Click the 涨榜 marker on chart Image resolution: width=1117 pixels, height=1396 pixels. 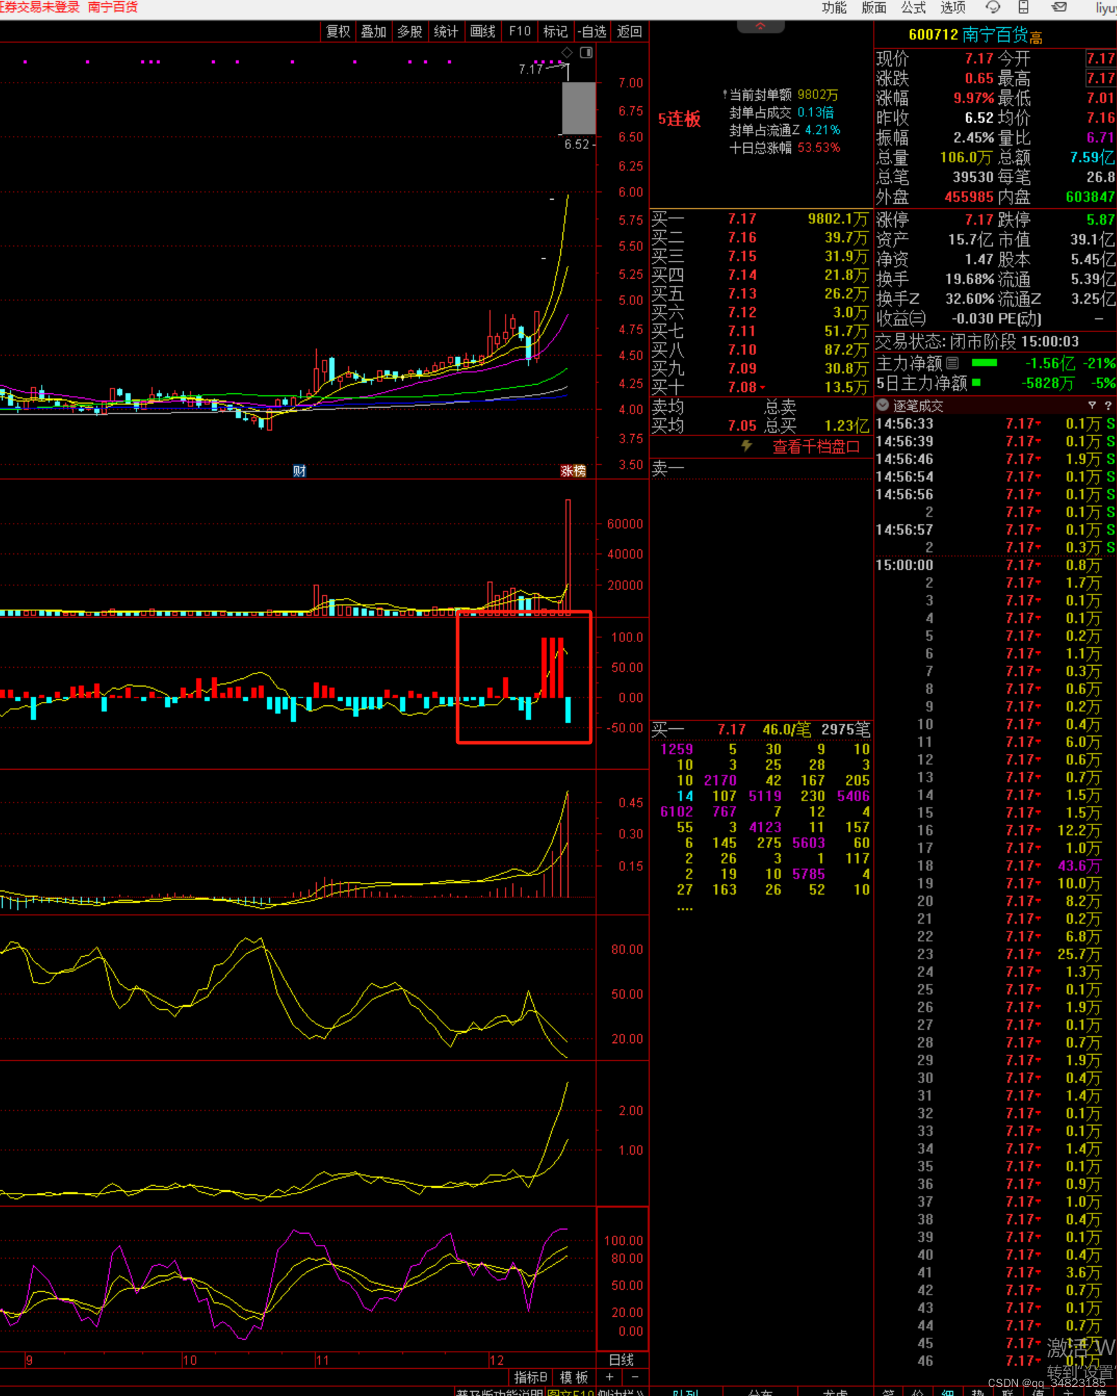573,471
